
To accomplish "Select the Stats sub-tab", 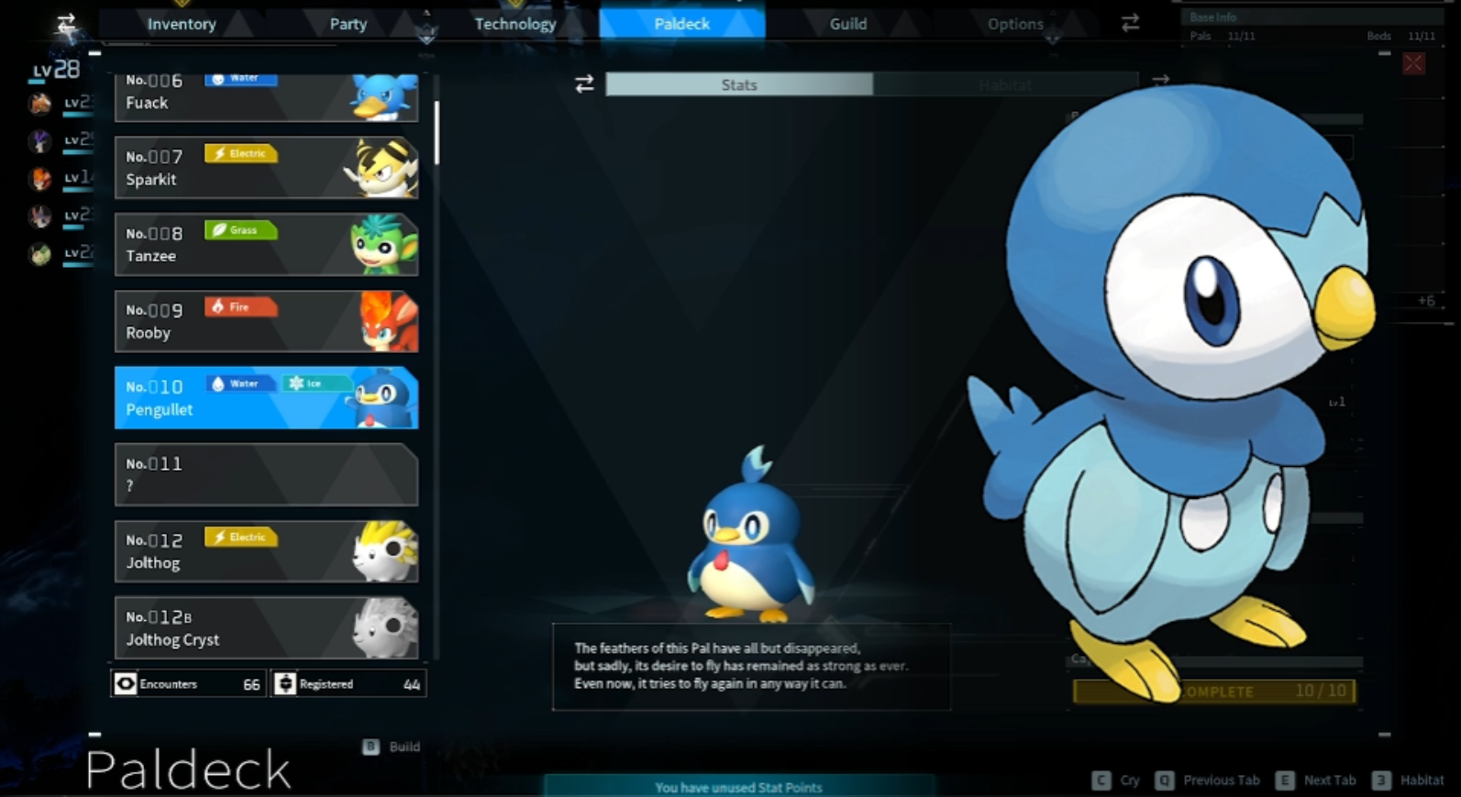I will tap(739, 84).
